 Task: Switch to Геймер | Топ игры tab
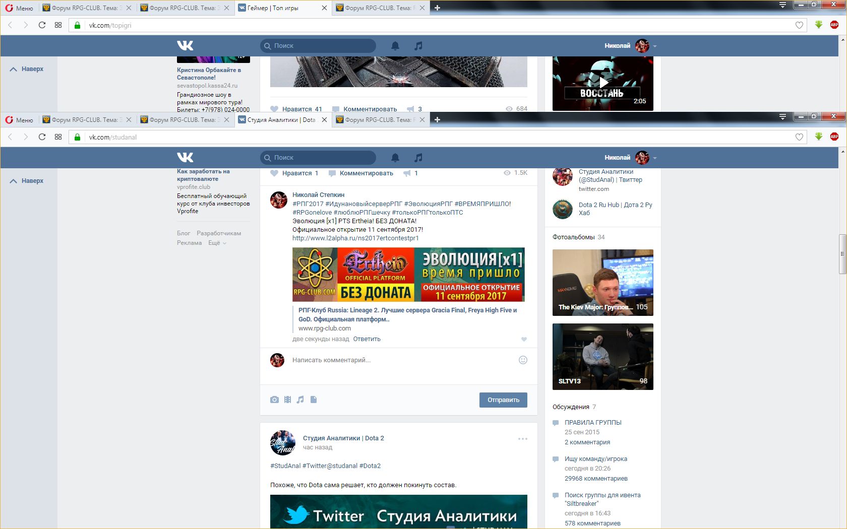(282, 8)
